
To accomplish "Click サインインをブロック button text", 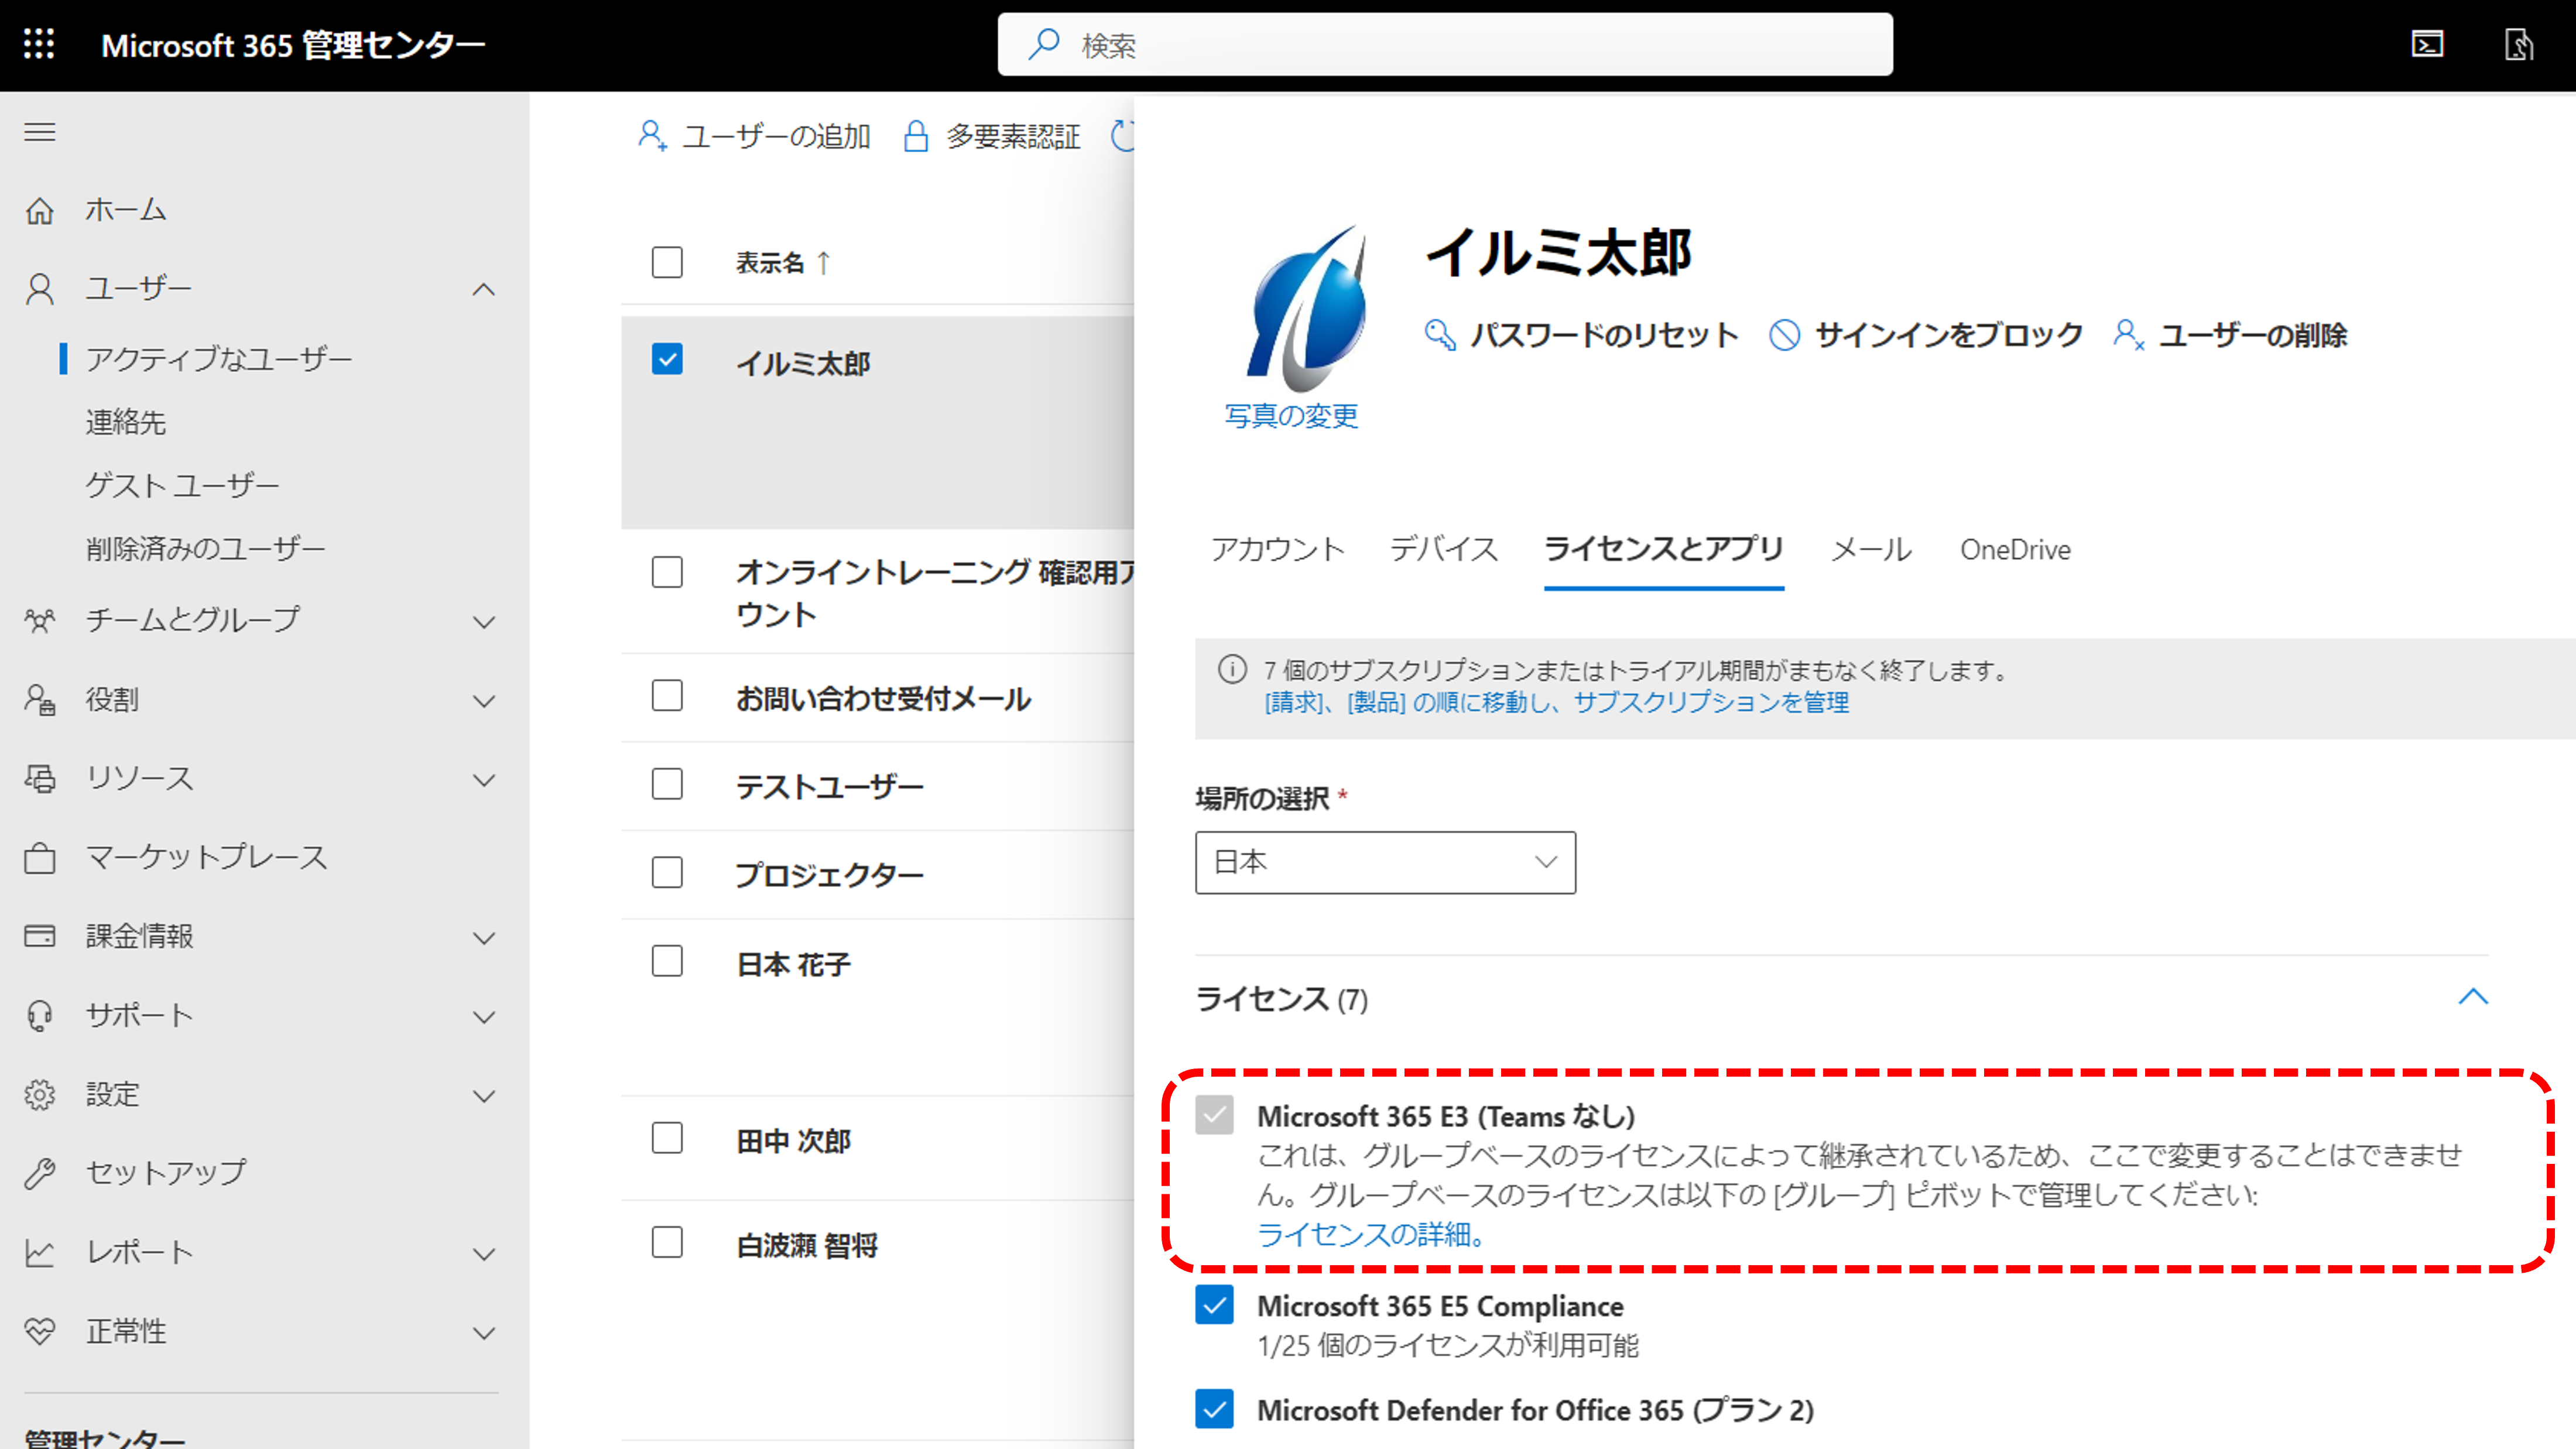I will pos(1948,334).
